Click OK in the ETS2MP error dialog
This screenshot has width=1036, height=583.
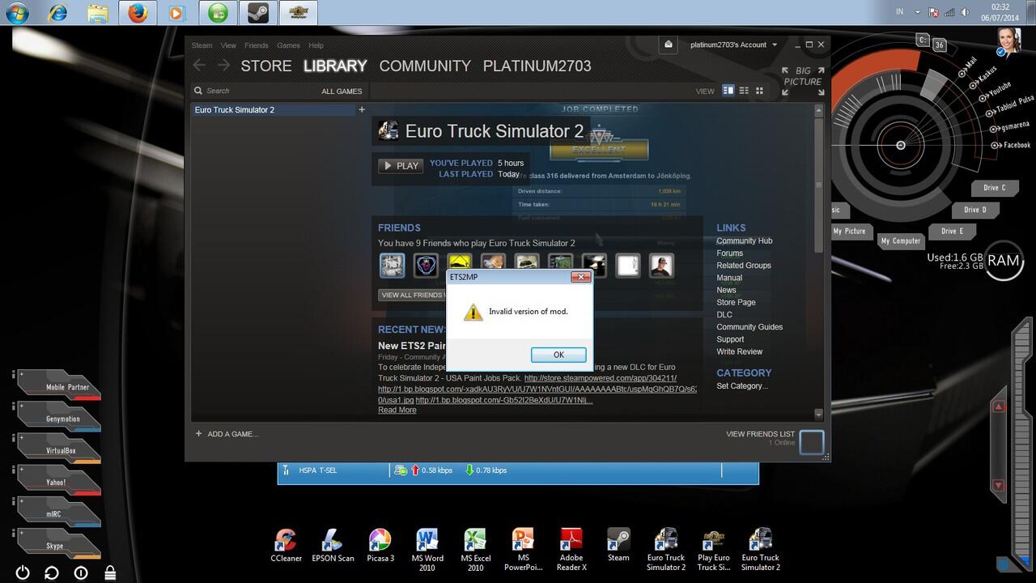pos(558,355)
